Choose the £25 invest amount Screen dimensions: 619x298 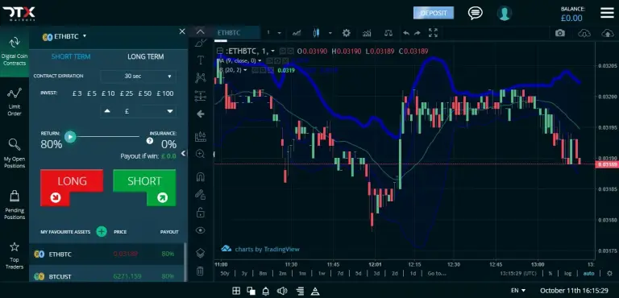127,94
